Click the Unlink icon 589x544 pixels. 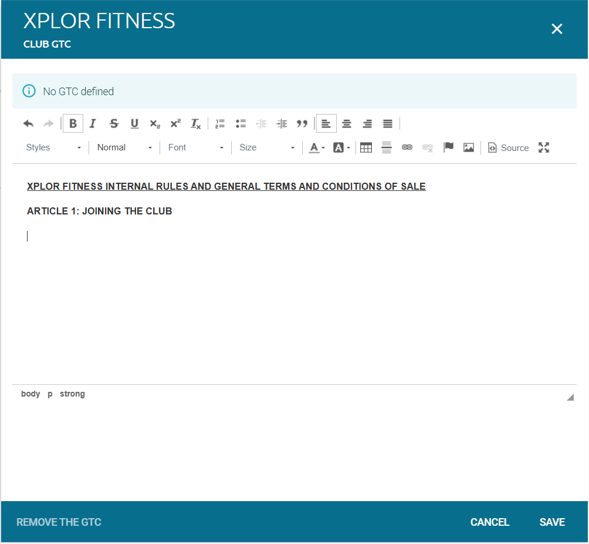pos(428,147)
